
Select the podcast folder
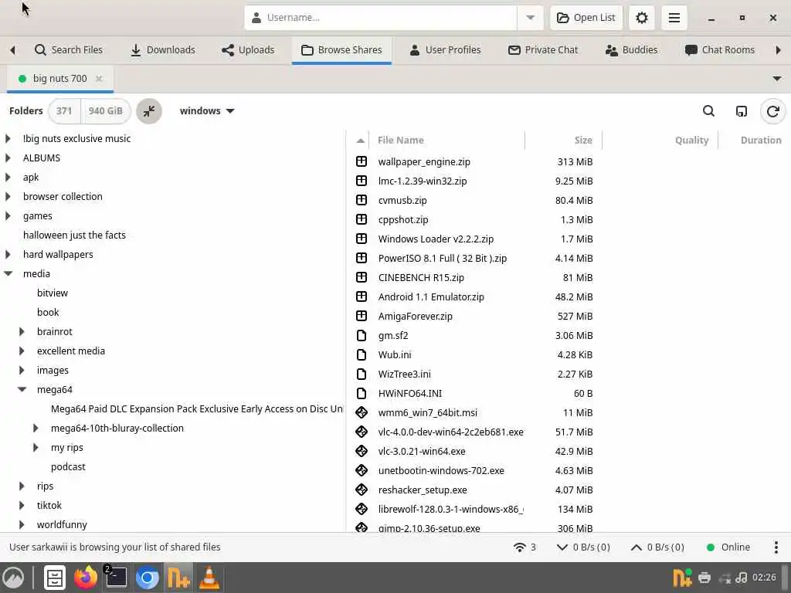coord(68,467)
